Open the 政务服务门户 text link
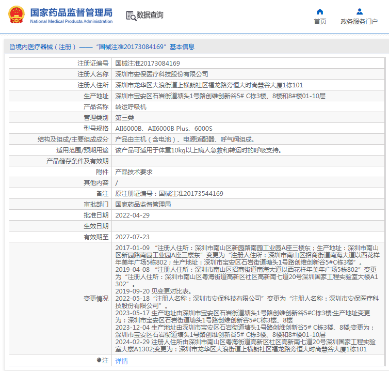389x371 pixels. coord(359,22)
